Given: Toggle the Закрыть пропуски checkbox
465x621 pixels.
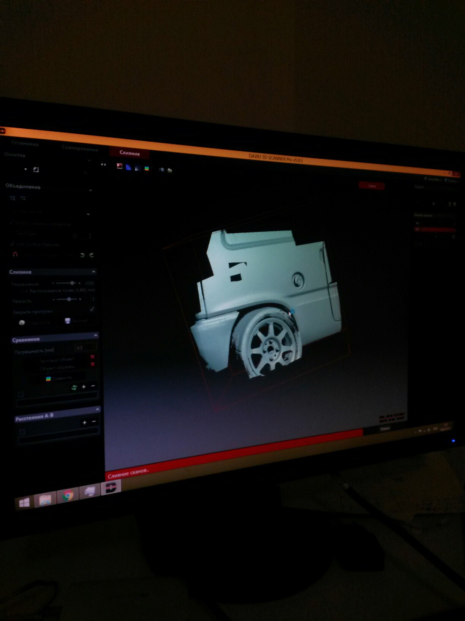Looking at the screenshot, I should coord(92,309).
